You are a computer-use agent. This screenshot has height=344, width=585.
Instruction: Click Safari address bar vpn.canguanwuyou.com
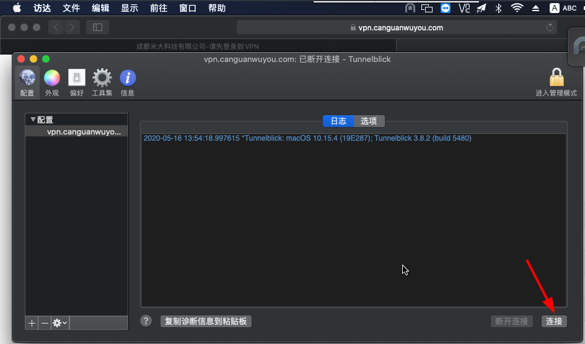point(397,28)
